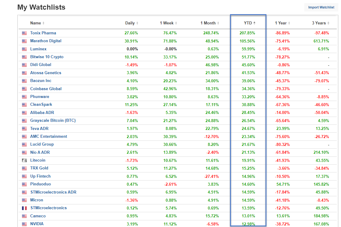Open the Luminex stock page

click(x=38, y=49)
